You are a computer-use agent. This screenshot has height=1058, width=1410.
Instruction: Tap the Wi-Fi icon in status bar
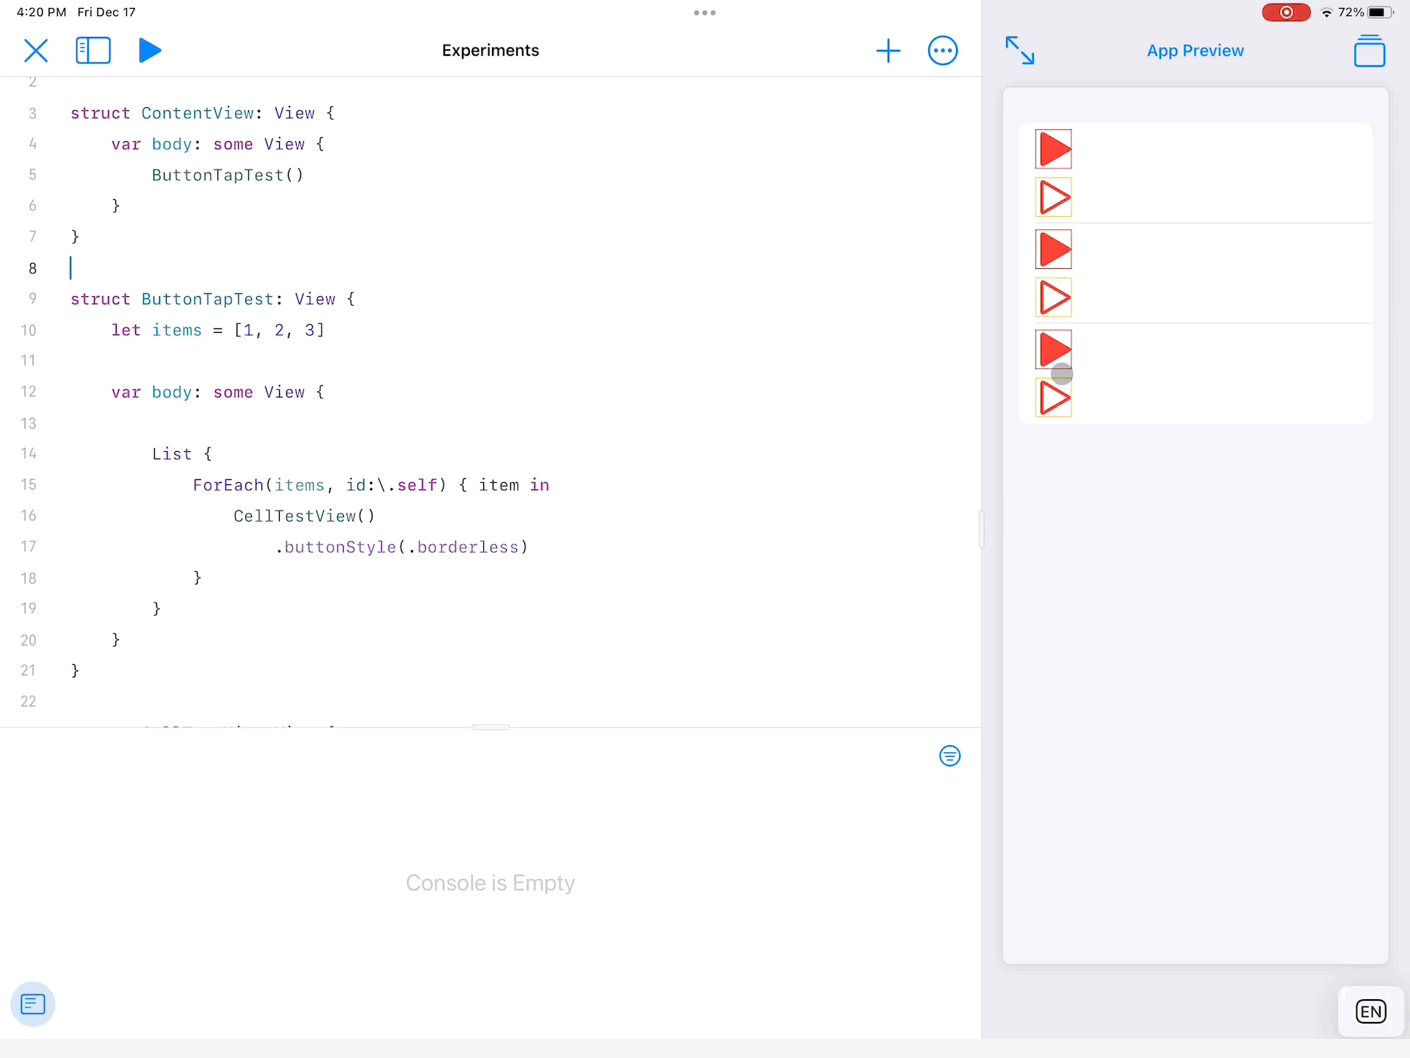click(x=1326, y=12)
